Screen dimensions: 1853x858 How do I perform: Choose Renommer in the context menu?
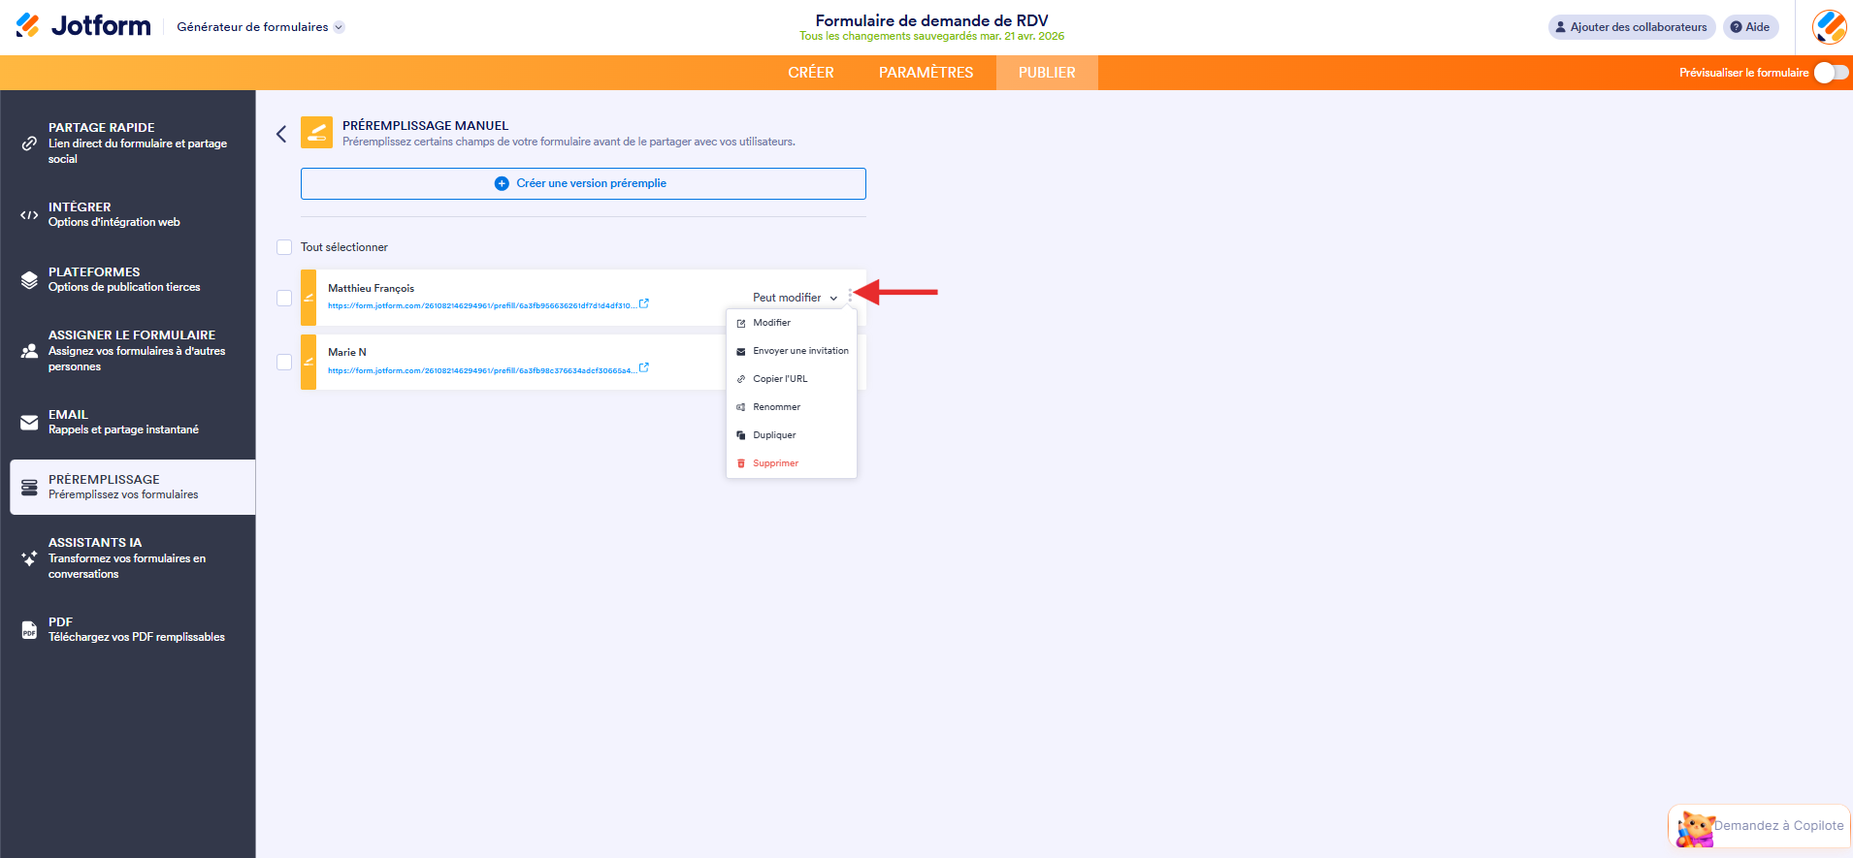coord(792,407)
